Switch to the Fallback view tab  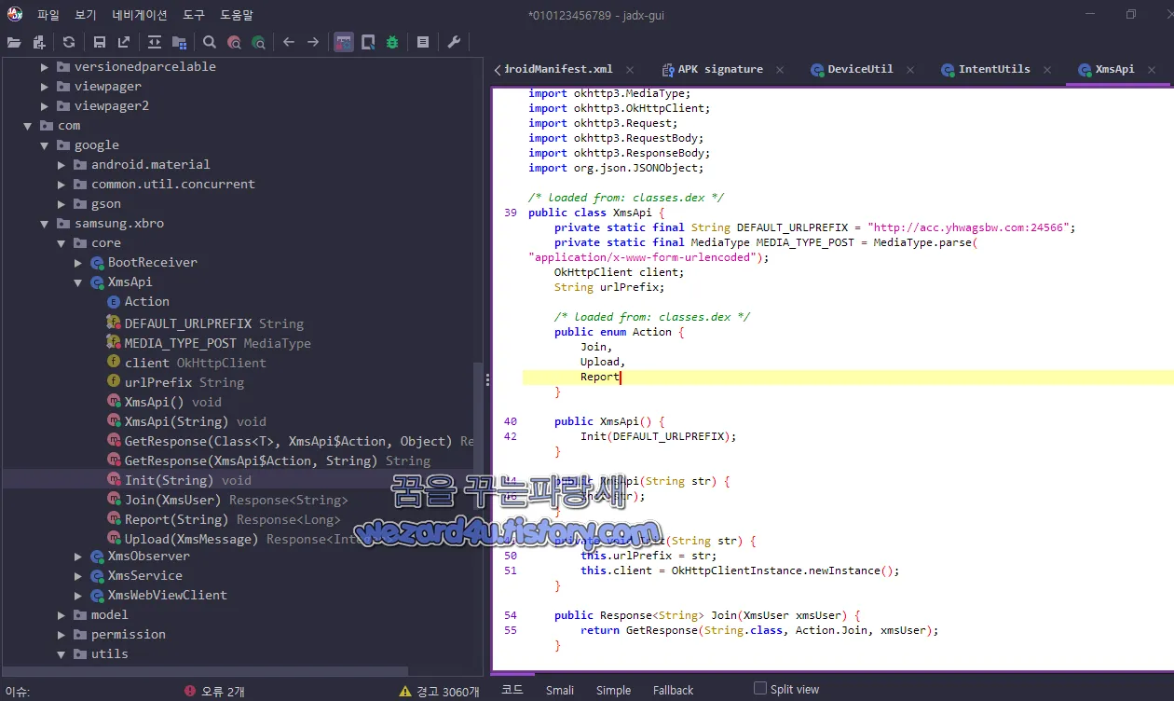coord(673,690)
